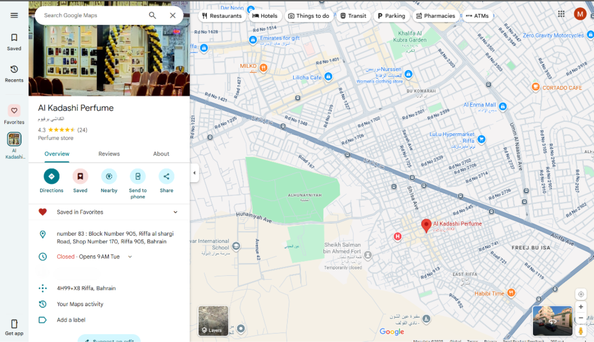Click the Nearby icon button
594x342 pixels.
point(109,176)
